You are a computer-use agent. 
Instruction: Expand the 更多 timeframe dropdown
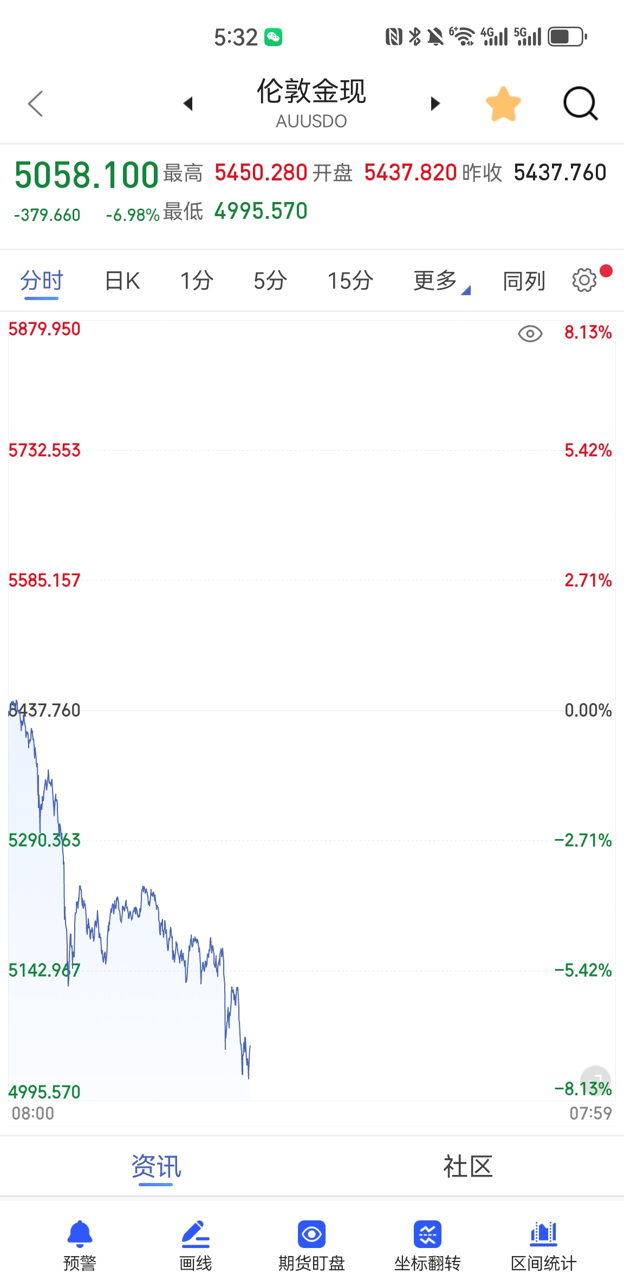pyautogui.click(x=437, y=281)
